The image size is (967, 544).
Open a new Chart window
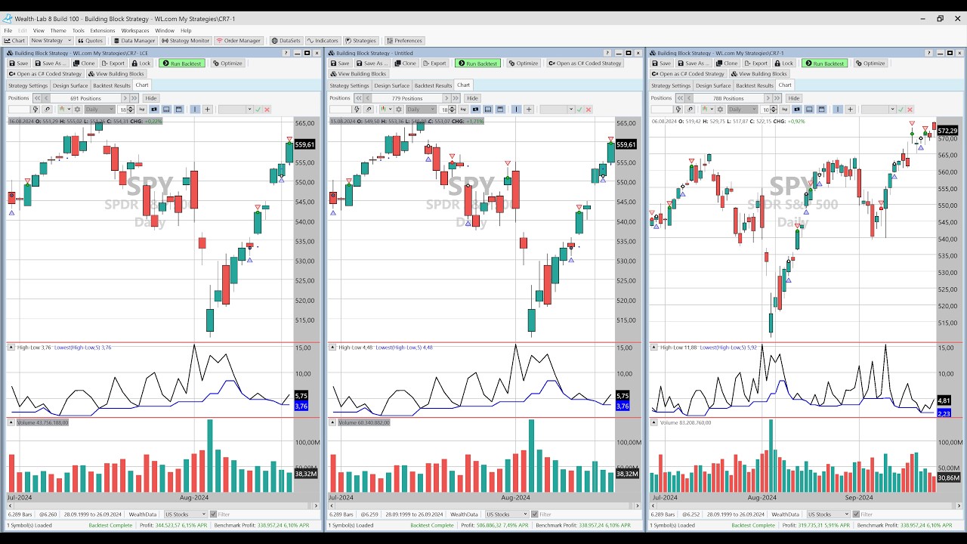(14, 41)
